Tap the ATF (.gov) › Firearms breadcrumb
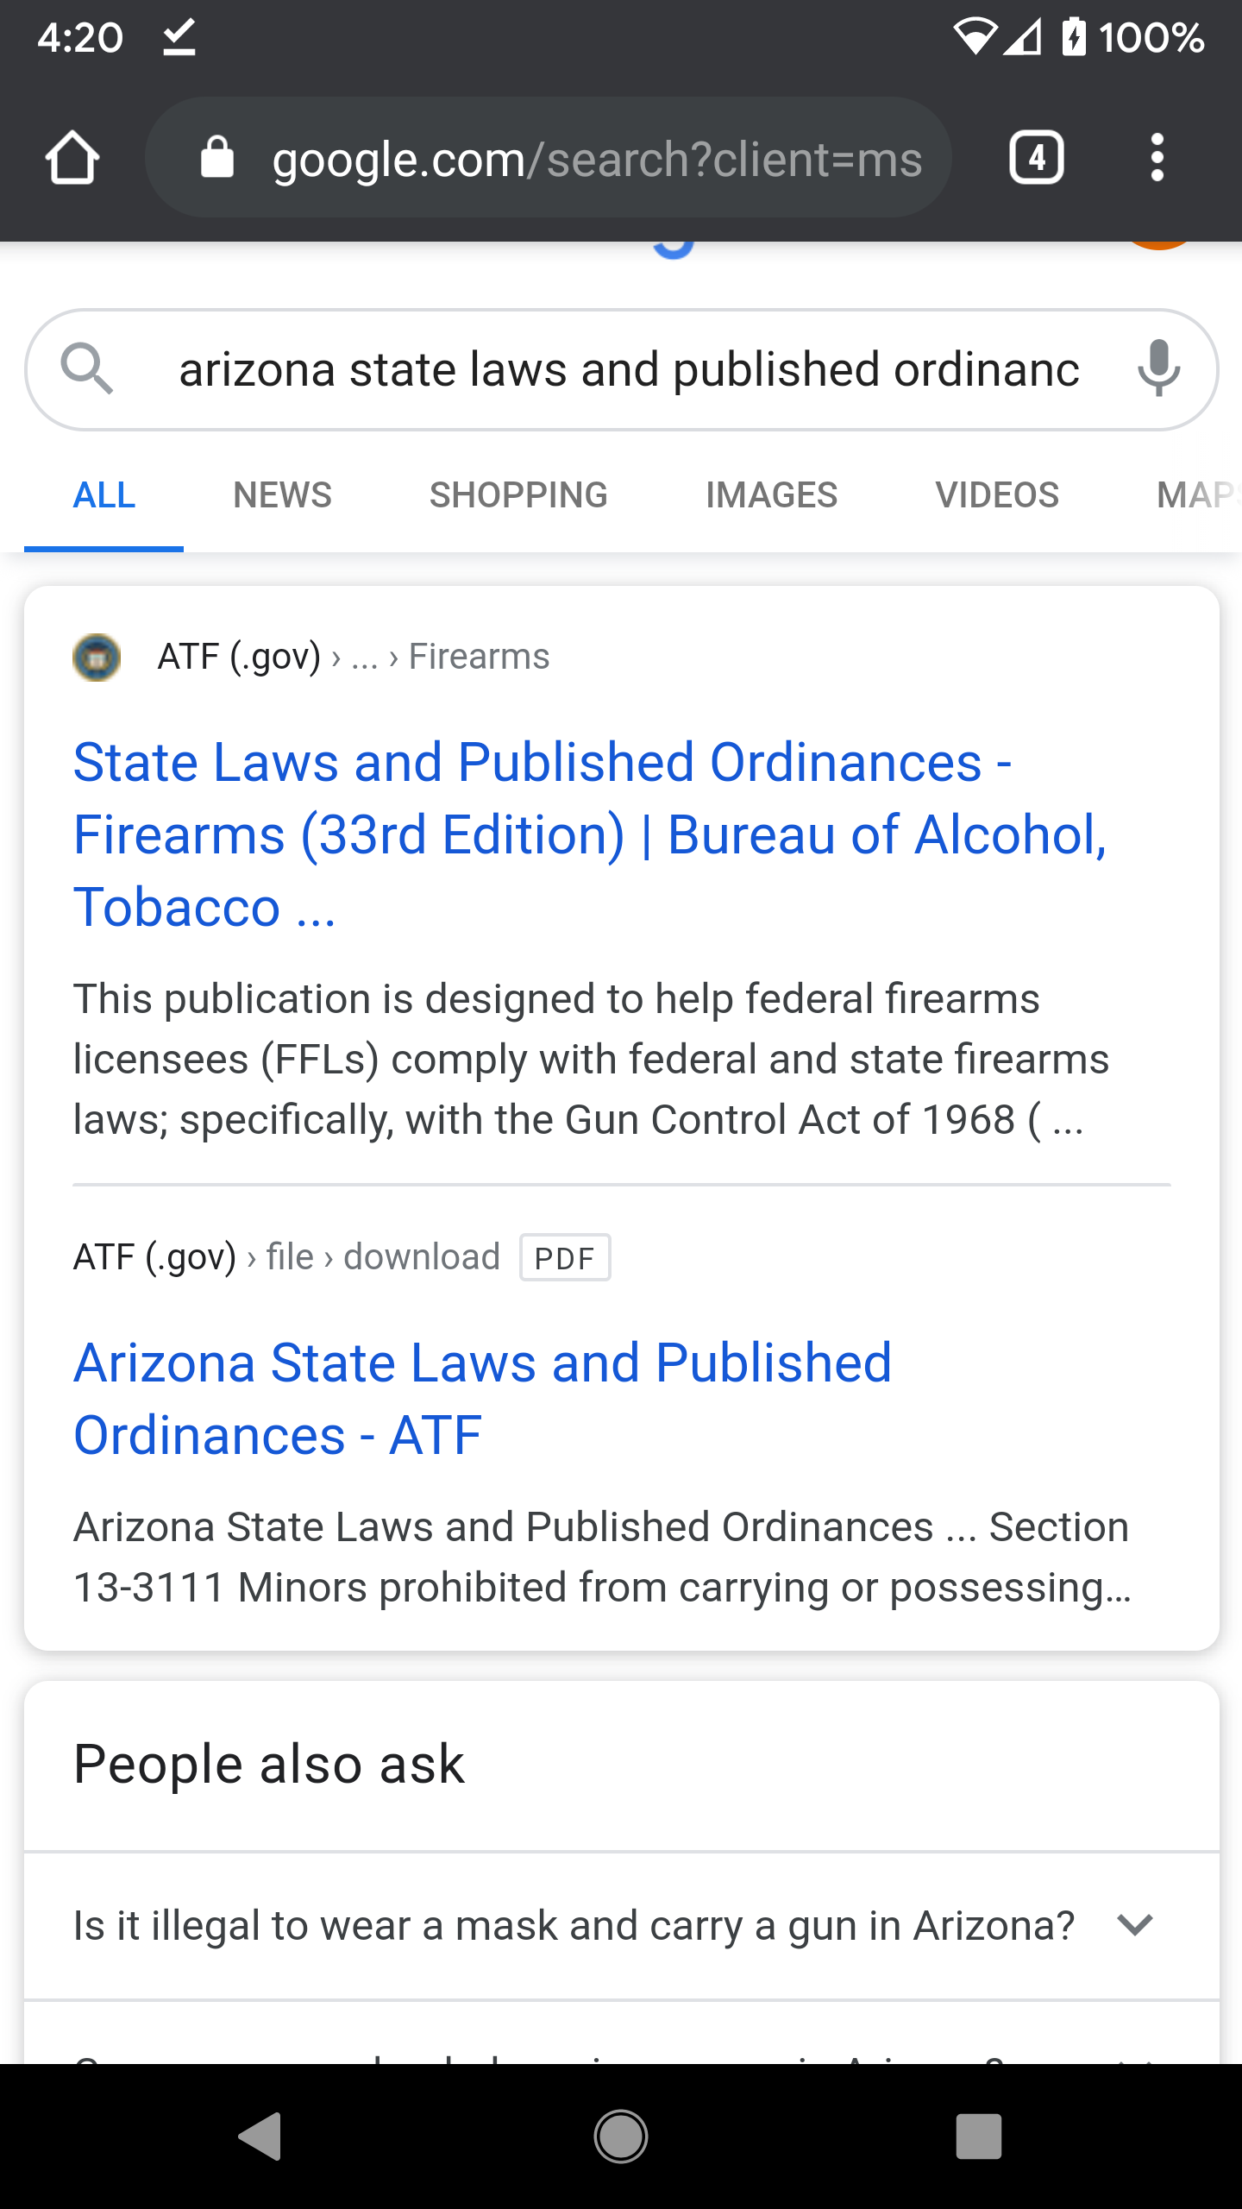Image resolution: width=1242 pixels, height=2209 pixels. (354, 657)
